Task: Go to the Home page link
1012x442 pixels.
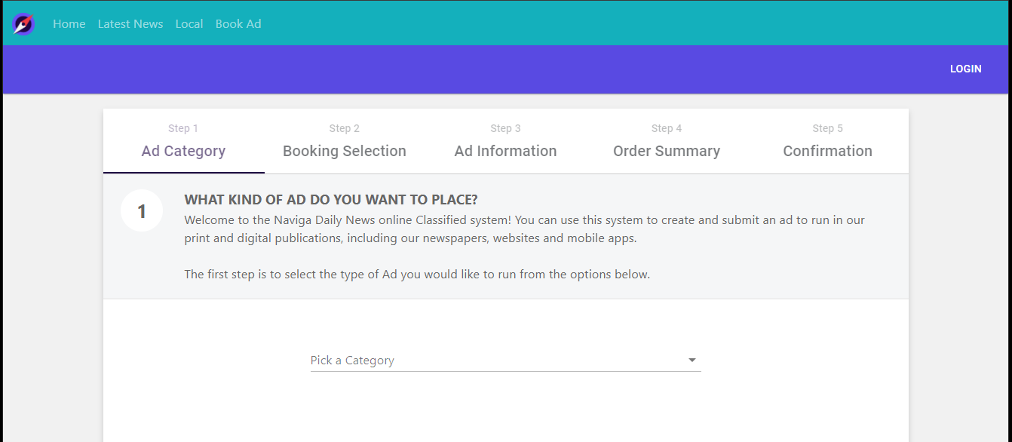Action: point(69,24)
